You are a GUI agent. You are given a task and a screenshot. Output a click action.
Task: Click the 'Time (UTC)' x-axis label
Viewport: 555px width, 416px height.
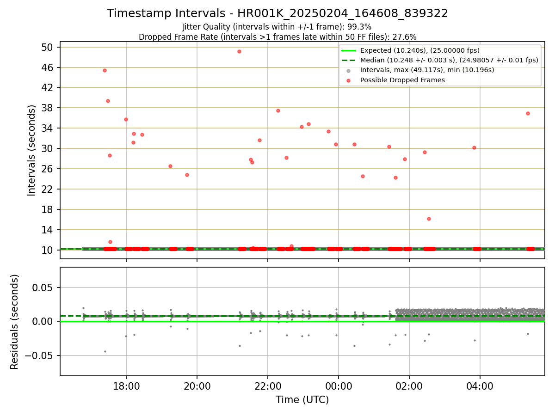pyautogui.click(x=302, y=400)
